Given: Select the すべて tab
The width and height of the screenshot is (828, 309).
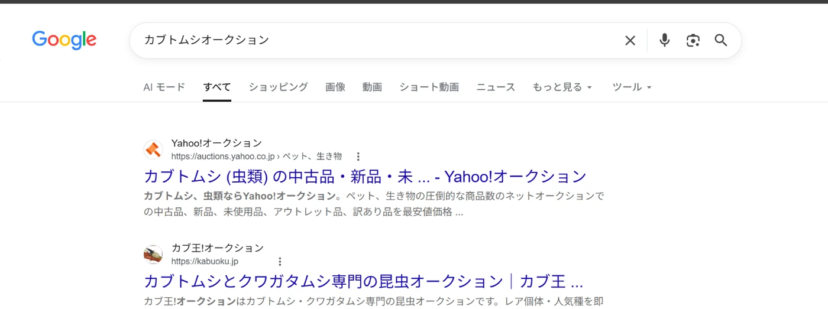Looking at the screenshot, I should pos(217,87).
